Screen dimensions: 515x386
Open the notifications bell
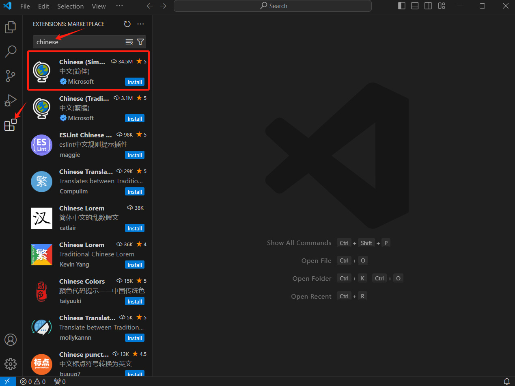(506, 382)
